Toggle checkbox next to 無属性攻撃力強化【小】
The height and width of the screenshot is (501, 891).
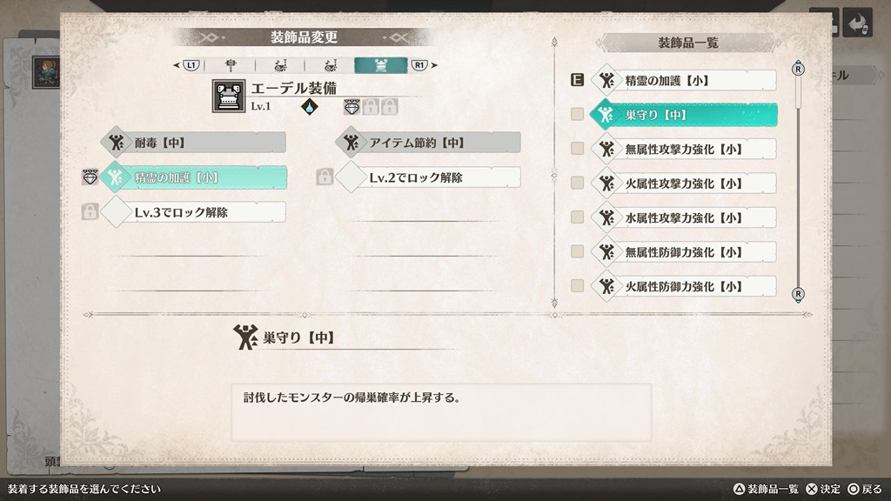point(578,148)
